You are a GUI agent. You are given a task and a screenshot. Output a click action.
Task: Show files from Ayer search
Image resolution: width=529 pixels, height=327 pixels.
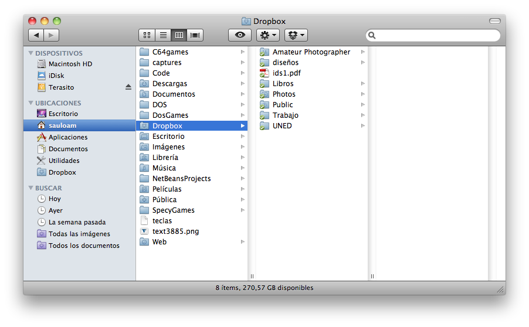80,210
